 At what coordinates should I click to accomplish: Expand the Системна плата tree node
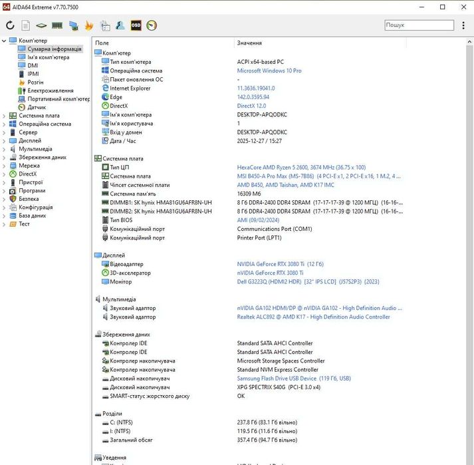(5, 116)
